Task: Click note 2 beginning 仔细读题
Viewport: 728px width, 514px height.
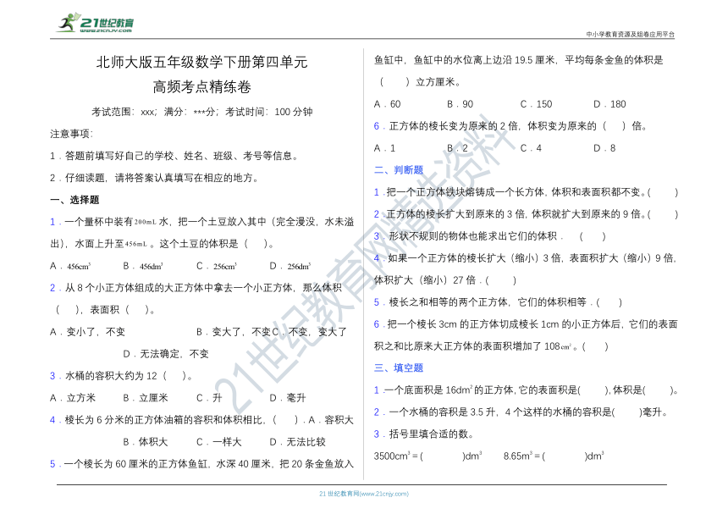Action: click(154, 178)
